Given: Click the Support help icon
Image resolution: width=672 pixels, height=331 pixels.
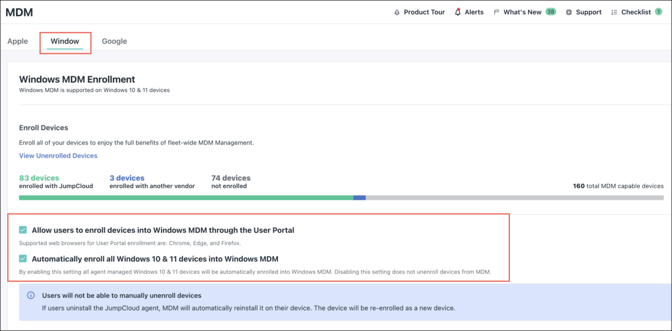Looking at the screenshot, I should pyautogui.click(x=569, y=12).
